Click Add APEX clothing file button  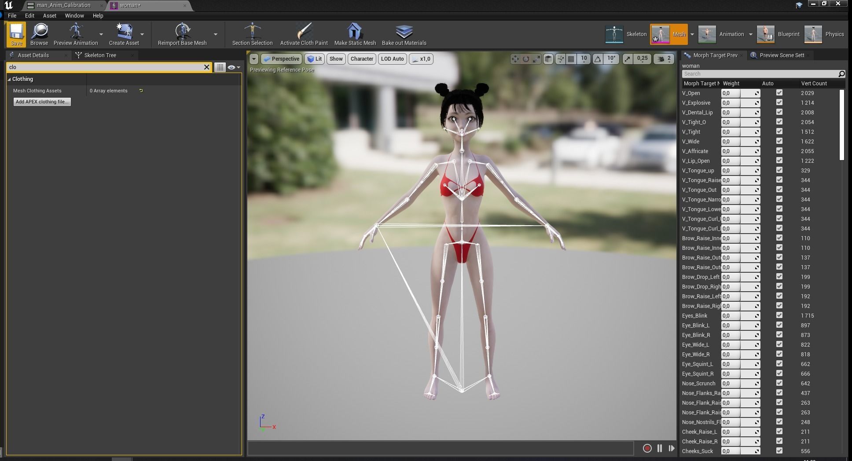[42, 102]
